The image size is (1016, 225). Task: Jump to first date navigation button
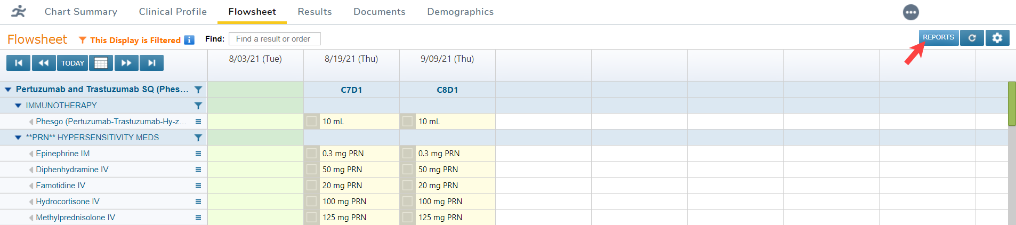point(19,63)
